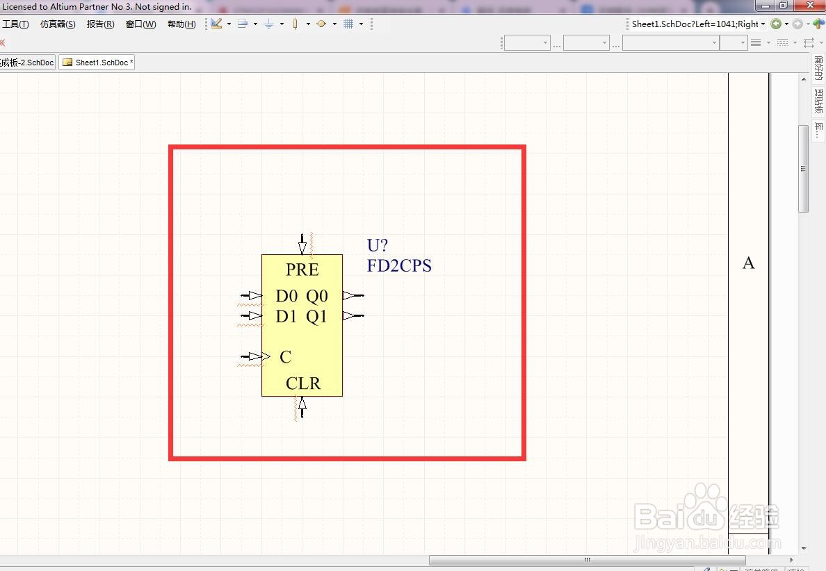Open the 报告(R) menu
Image resolution: width=826 pixels, height=571 pixels.
tap(101, 24)
